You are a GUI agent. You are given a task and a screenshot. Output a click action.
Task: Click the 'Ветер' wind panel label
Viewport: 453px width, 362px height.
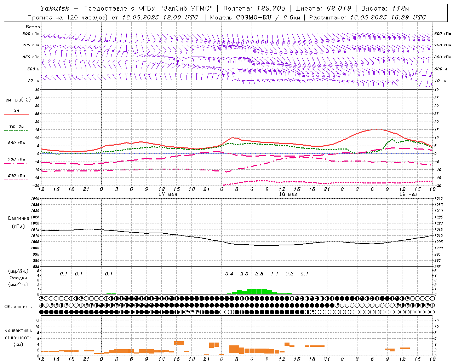(x=33, y=27)
